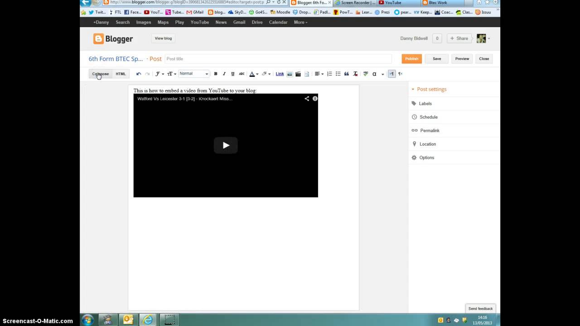Apply a bullet list
The image size is (580, 326).
coord(338,74)
